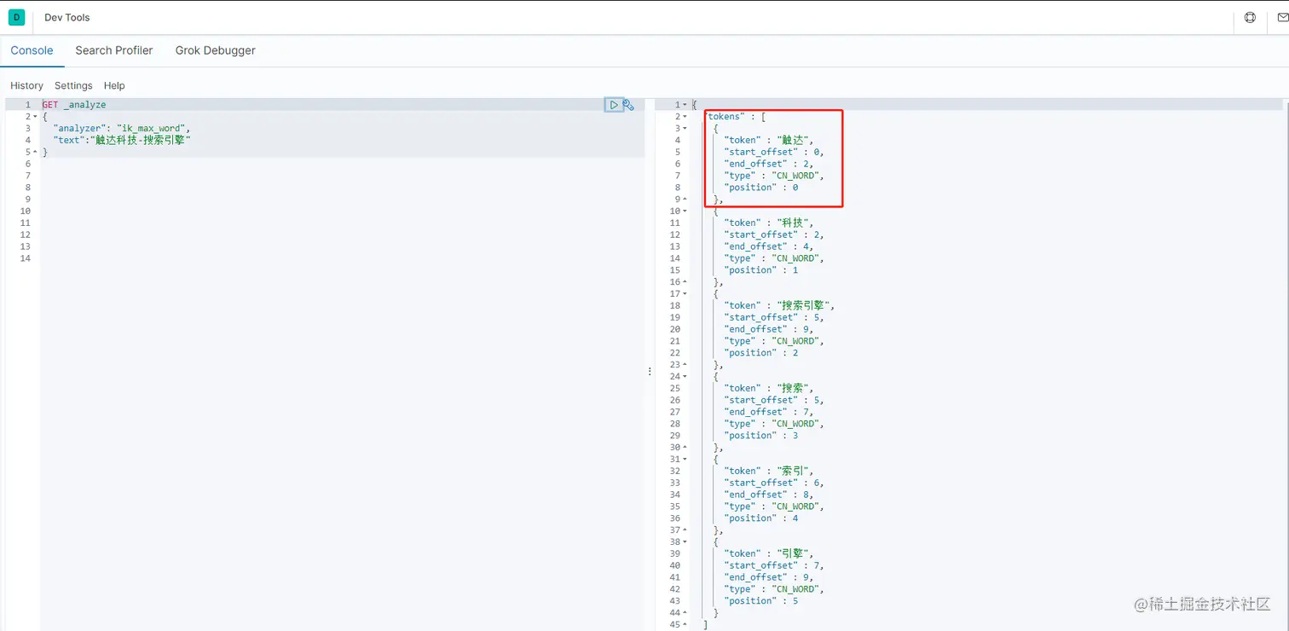Collapse the token object at response line 31
Image resolution: width=1289 pixels, height=631 pixels.
[x=685, y=460]
